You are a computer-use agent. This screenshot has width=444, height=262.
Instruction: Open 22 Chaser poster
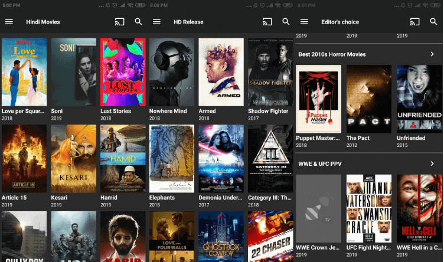pyautogui.click(x=270, y=237)
